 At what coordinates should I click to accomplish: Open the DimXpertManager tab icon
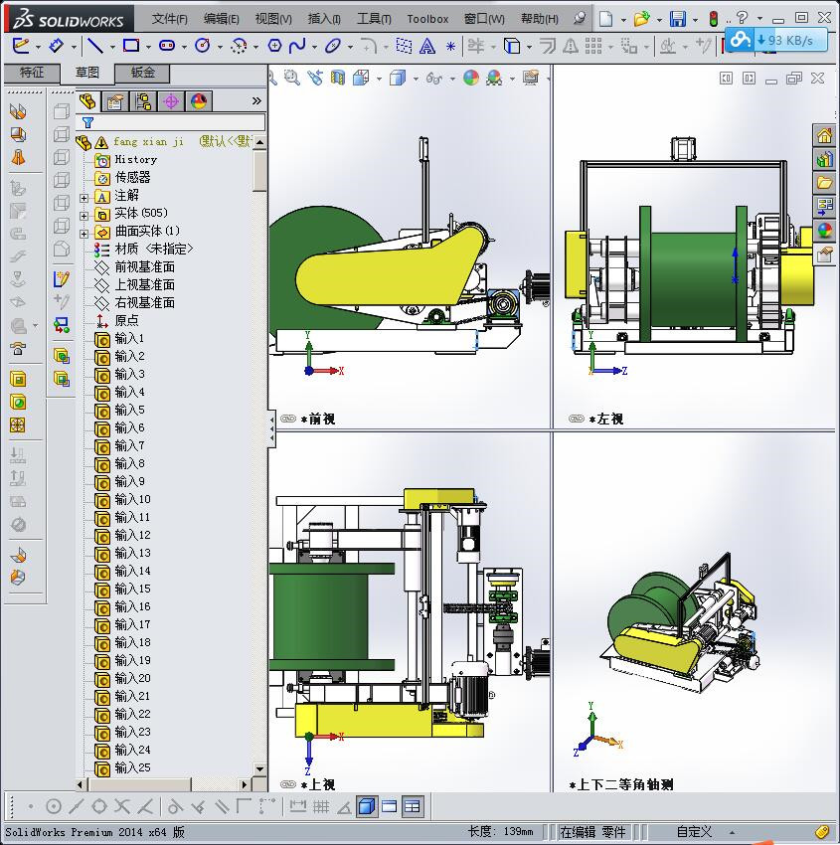click(x=171, y=101)
